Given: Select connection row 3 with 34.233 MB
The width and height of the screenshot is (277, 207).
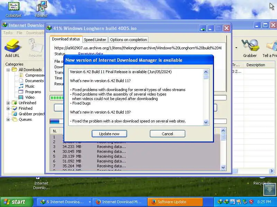Looking at the screenshot, I should click(135, 147).
